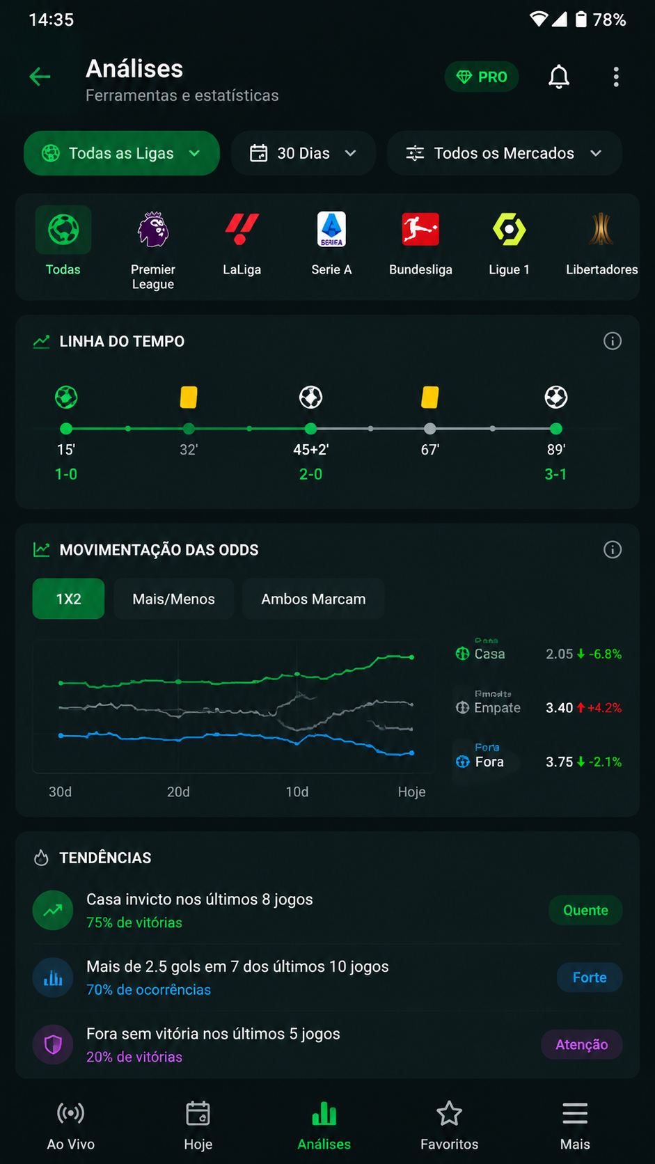Tap the Forte trend badge
655x1164 pixels.
tap(590, 977)
